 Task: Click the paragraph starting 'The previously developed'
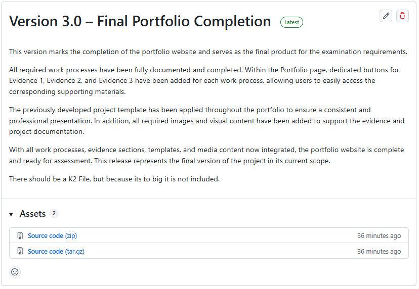tap(206, 121)
